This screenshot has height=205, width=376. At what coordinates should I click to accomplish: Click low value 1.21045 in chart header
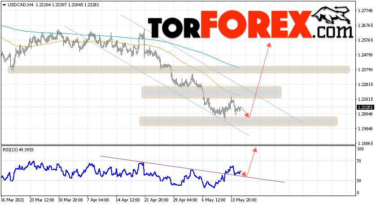[x=75, y=5]
